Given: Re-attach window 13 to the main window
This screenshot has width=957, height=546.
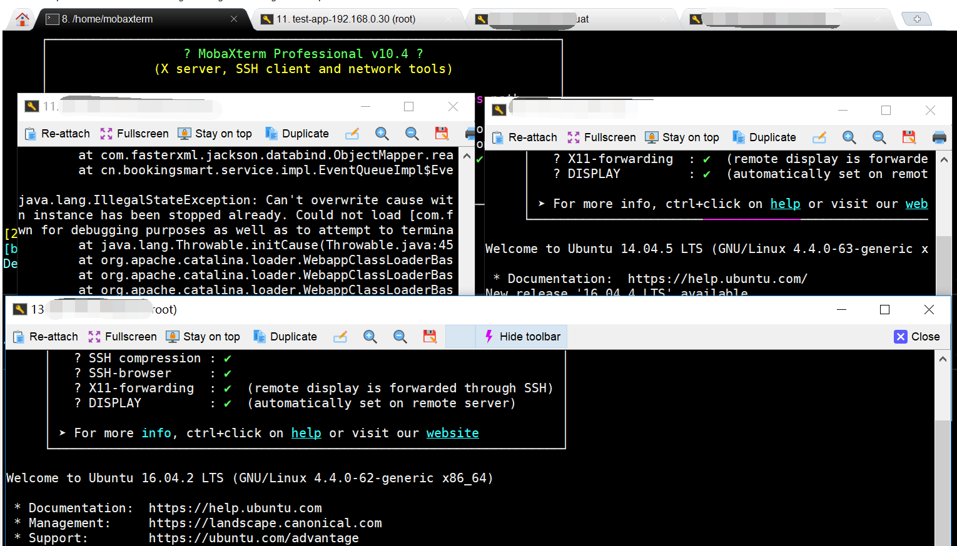Looking at the screenshot, I should tap(46, 337).
